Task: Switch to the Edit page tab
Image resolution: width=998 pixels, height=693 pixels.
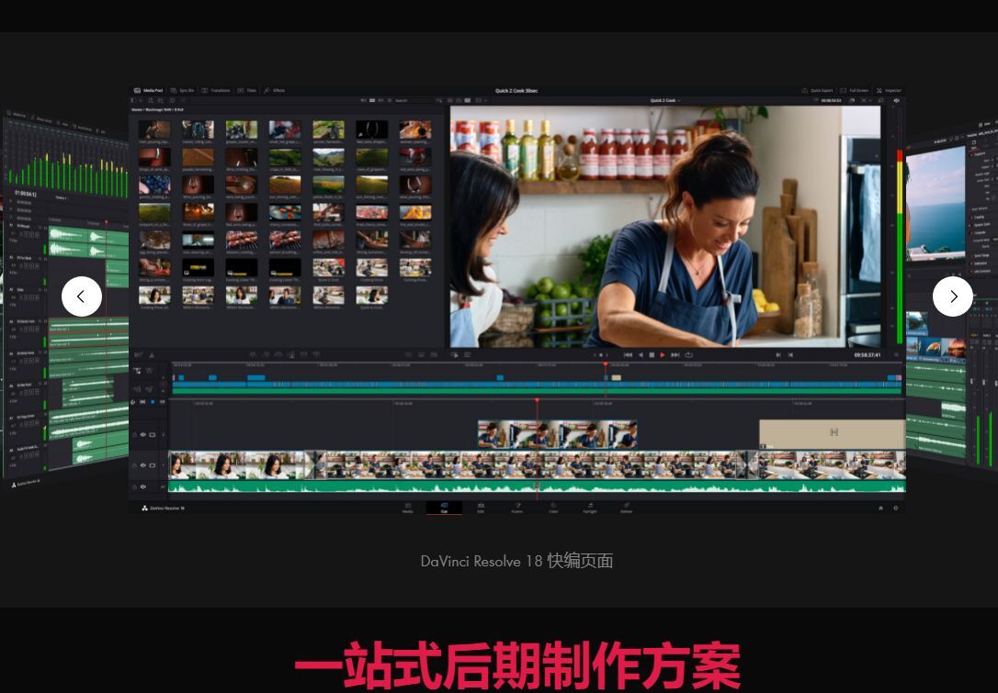Action: (481, 508)
